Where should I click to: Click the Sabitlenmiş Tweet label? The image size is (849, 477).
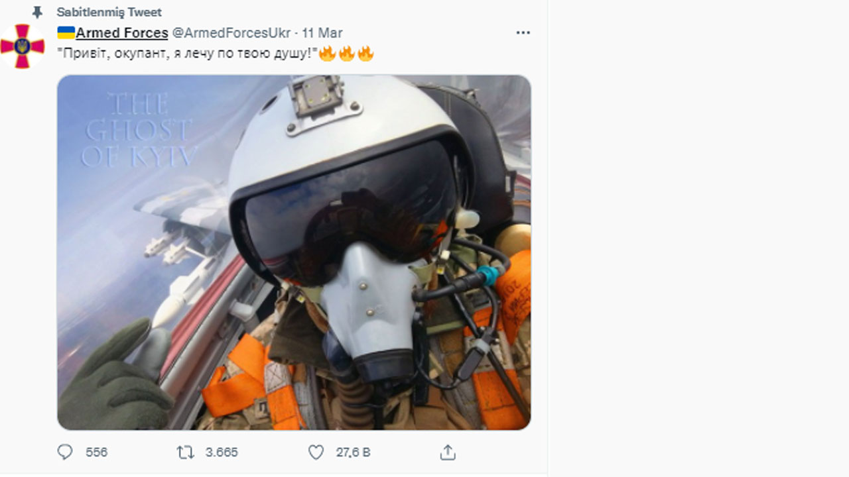(109, 13)
